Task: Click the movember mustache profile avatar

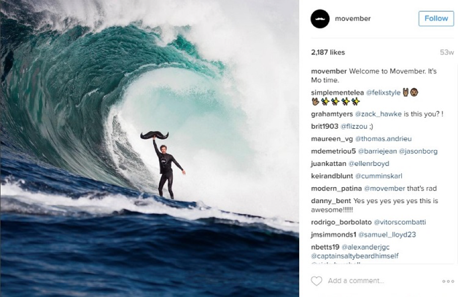Action: (x=320, y=19)
